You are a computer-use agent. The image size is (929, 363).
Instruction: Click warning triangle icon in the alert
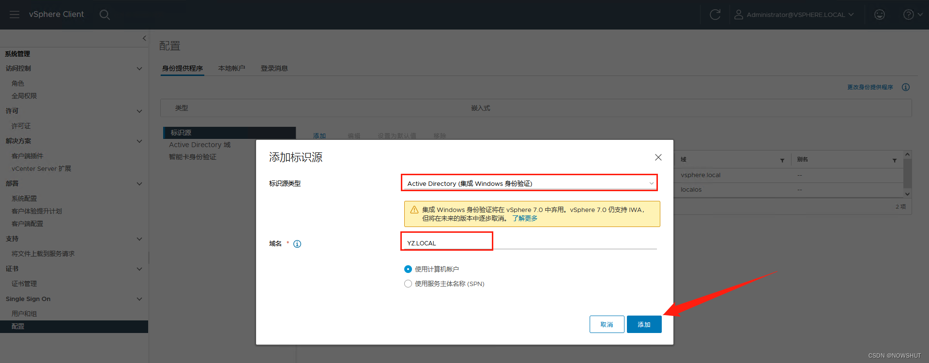[x=414, y=210]
